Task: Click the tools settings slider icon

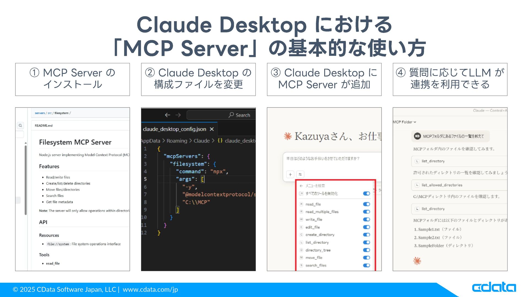Action: click(300, 174)
